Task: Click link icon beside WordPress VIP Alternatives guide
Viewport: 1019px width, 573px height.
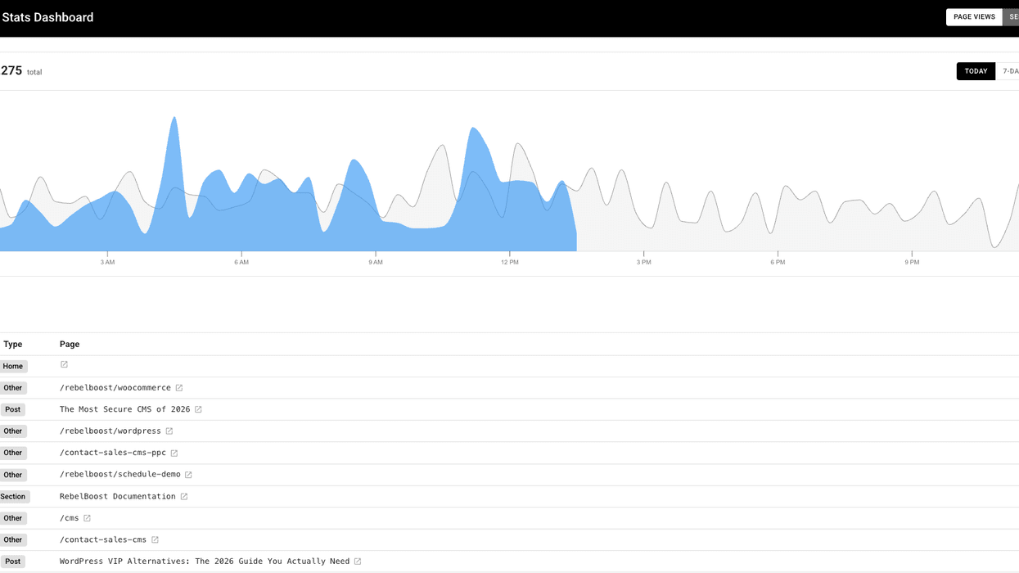Action: pyautogui.click(x=358, y=561)
